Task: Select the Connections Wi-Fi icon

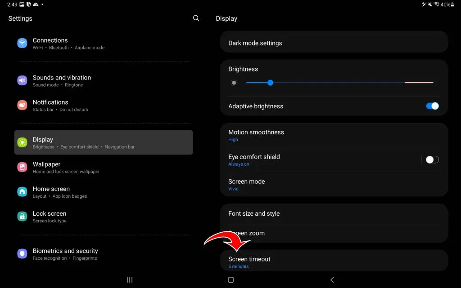Action: pos(22,43)
